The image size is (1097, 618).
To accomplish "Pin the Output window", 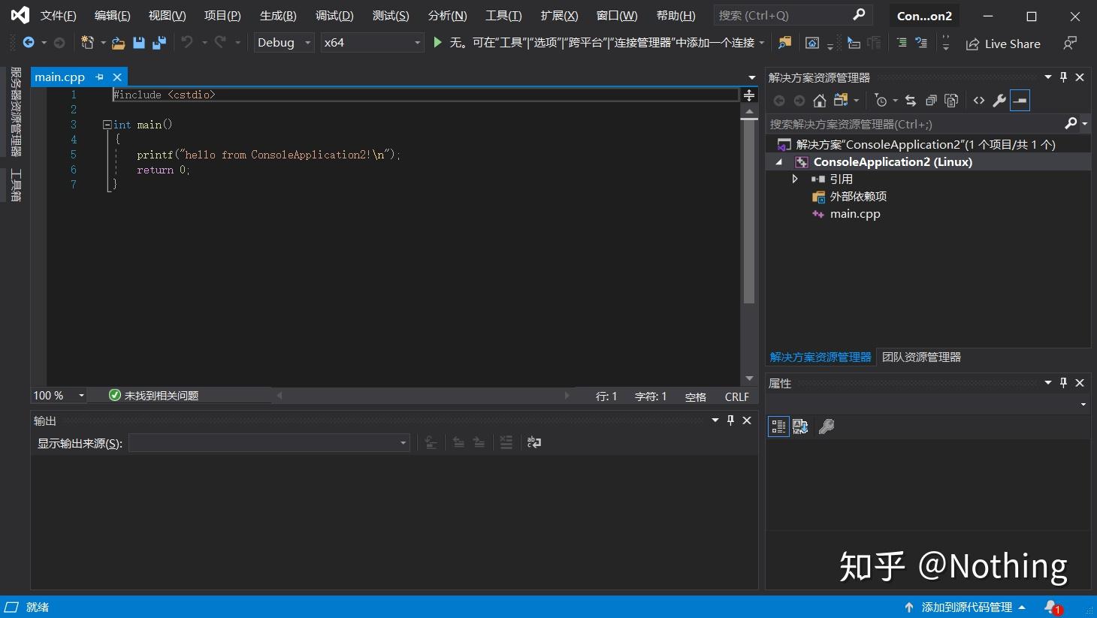I will tap(730, 420).
